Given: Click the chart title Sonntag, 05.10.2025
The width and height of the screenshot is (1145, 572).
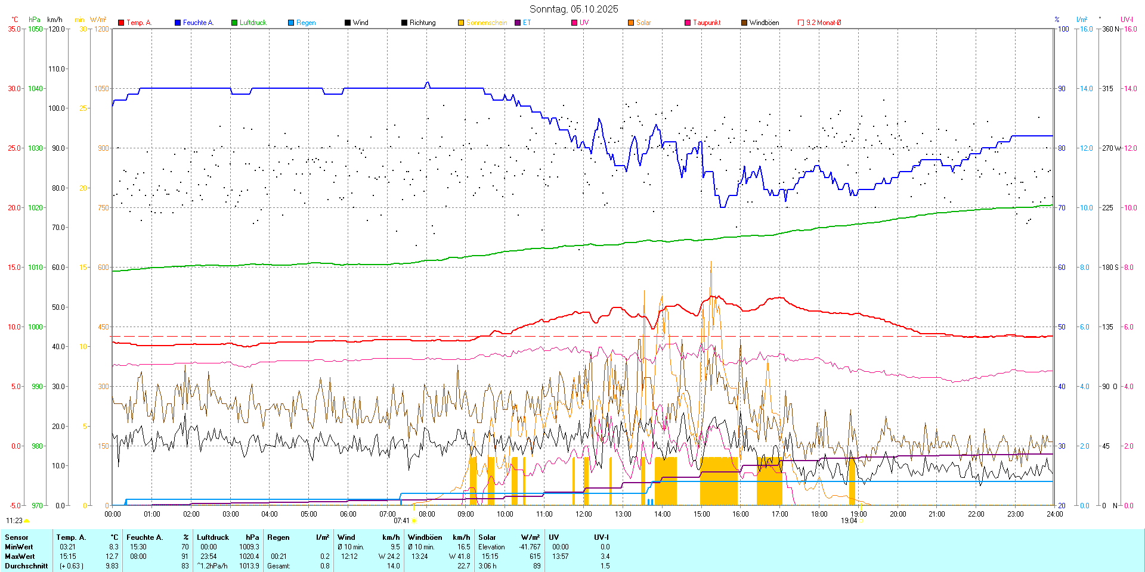Looking at the screenshot, I should (x=574, y=9).
